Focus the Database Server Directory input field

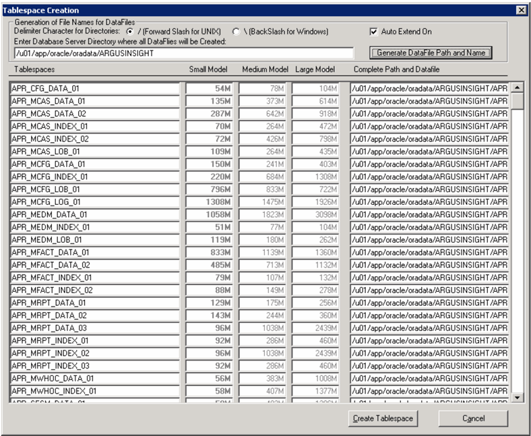tap(184, 53)
